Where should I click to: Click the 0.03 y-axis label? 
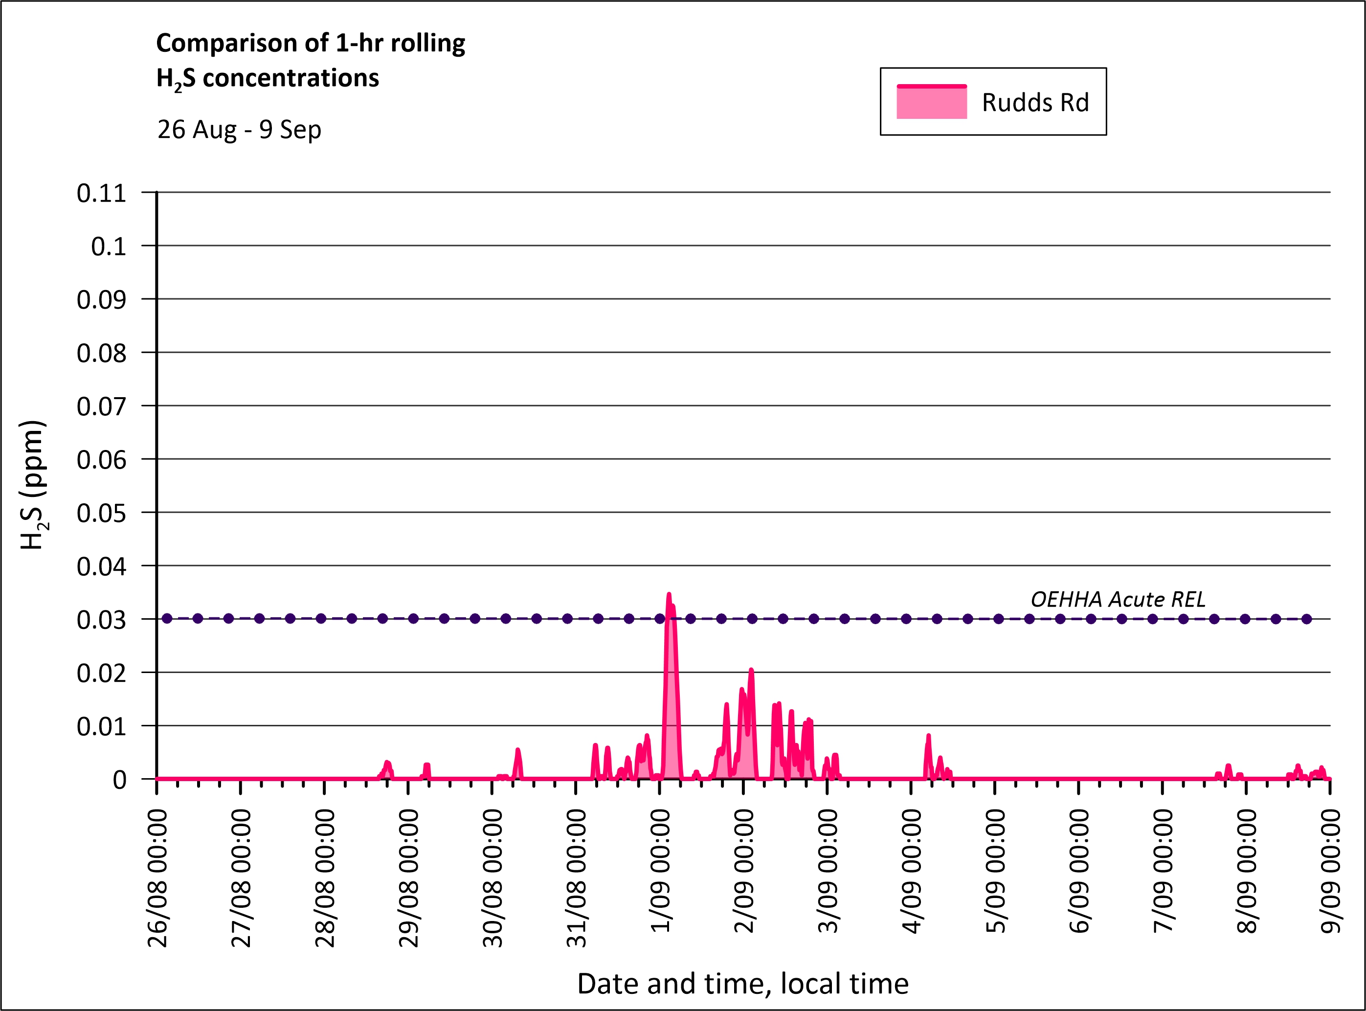[101, 620]
